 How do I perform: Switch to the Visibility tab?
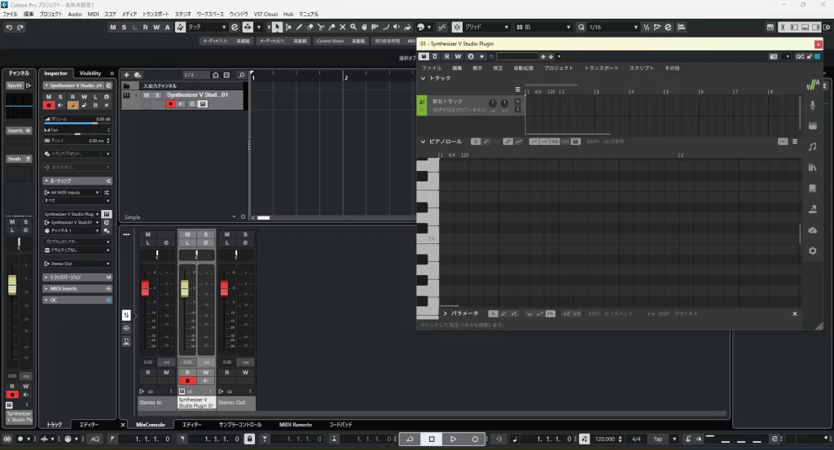[90, 73]
